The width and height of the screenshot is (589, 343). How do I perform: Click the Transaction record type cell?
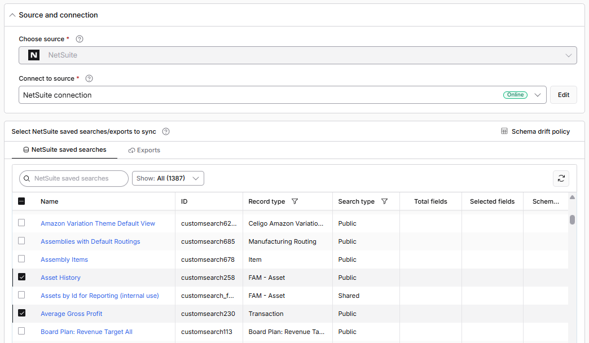(266, 314)
